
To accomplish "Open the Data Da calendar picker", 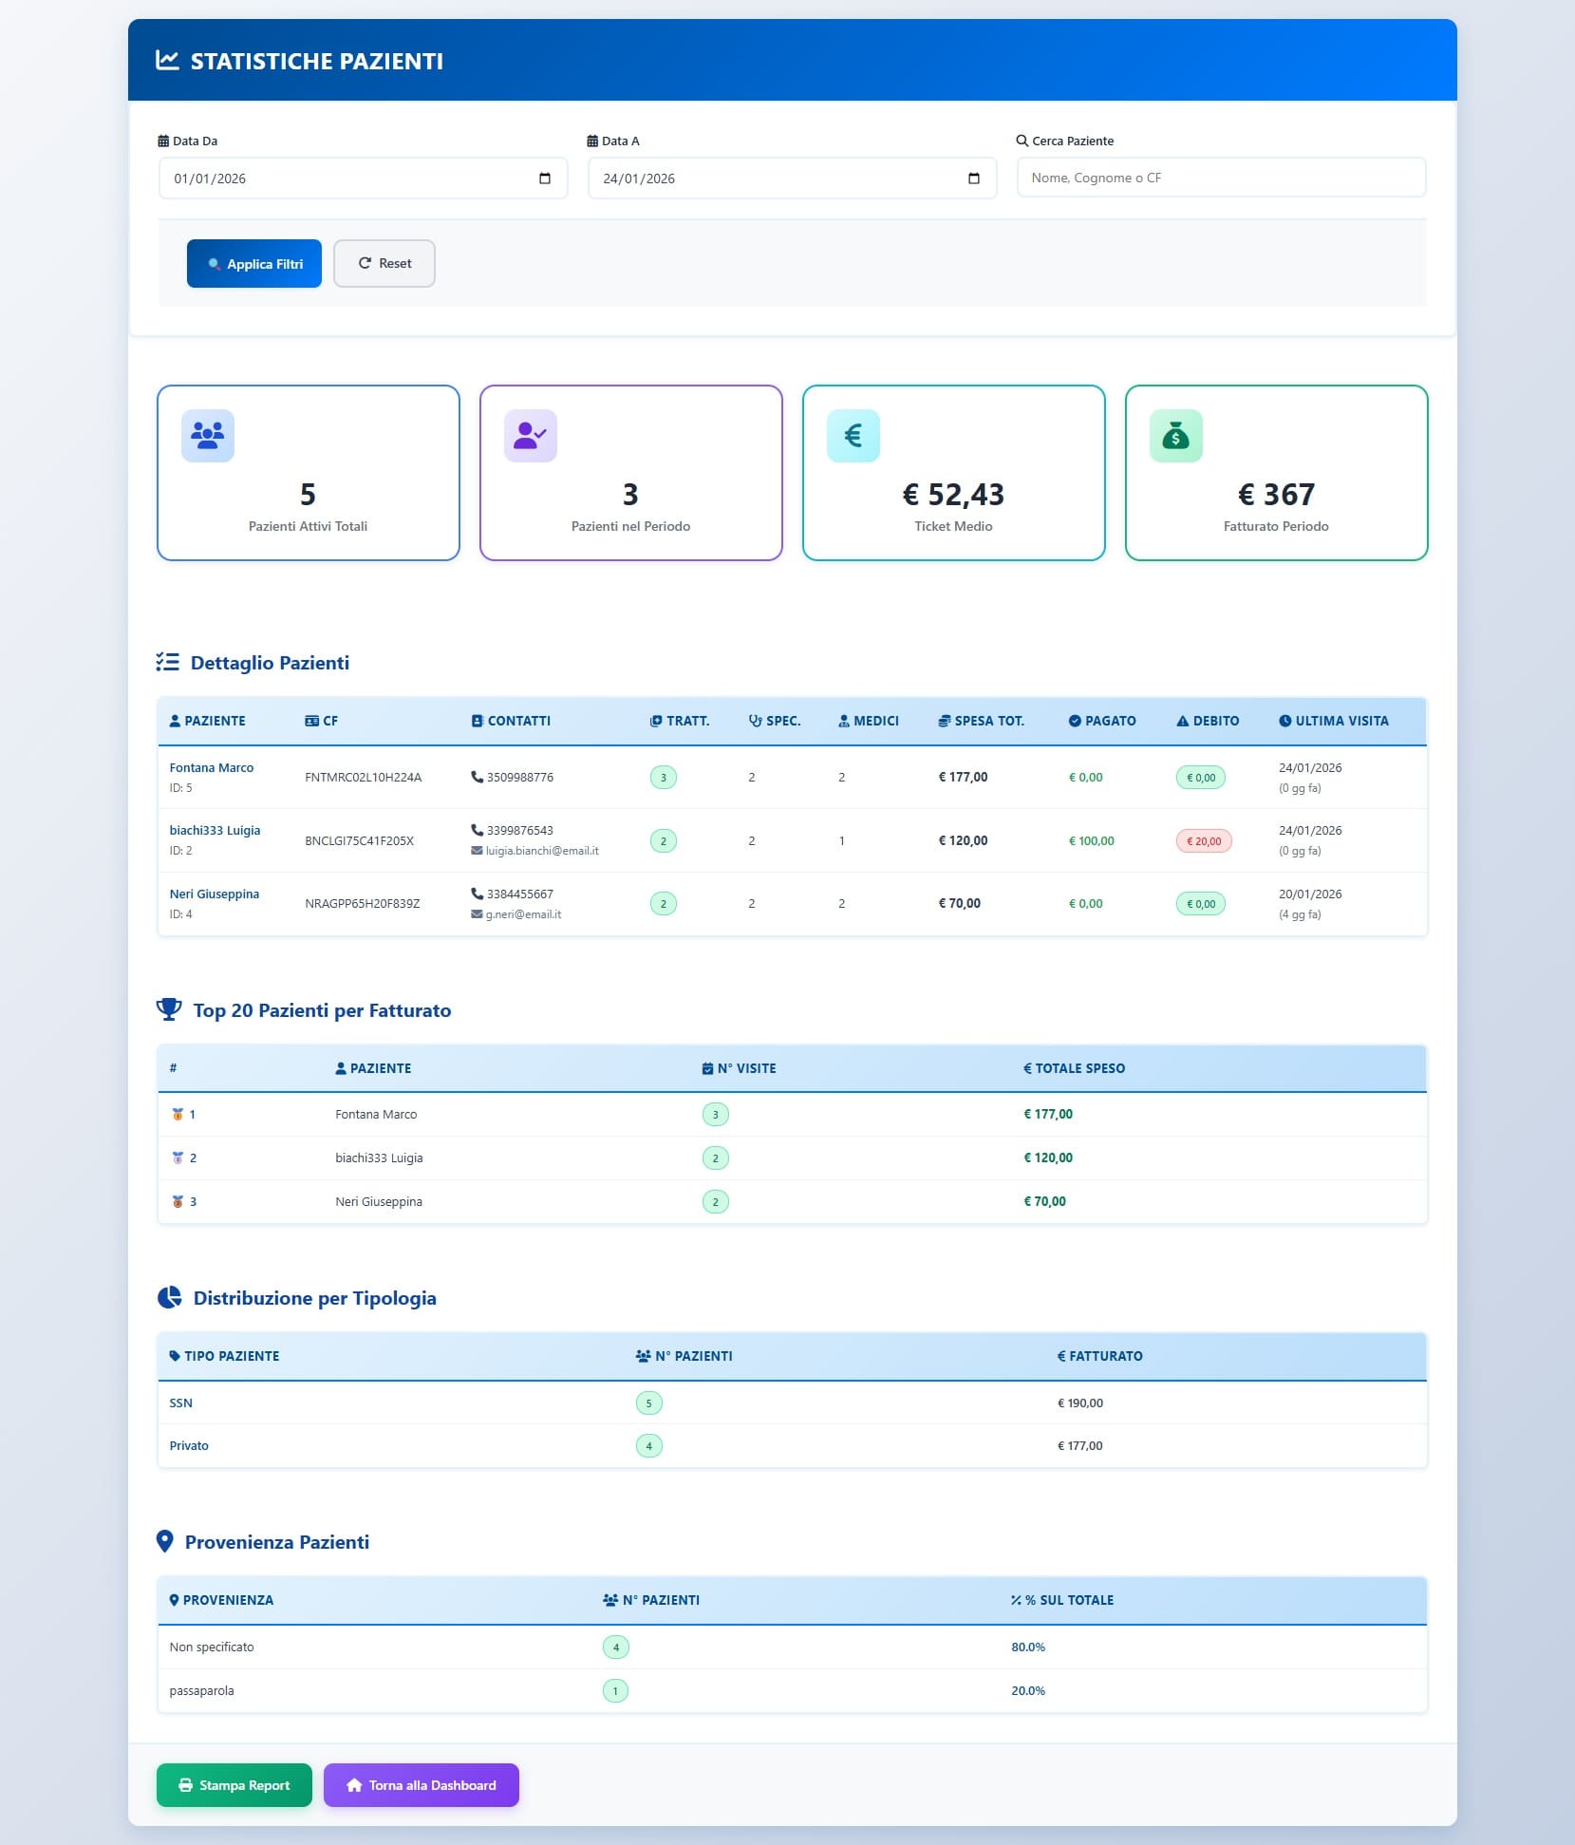I will click(x=545, y=179).
